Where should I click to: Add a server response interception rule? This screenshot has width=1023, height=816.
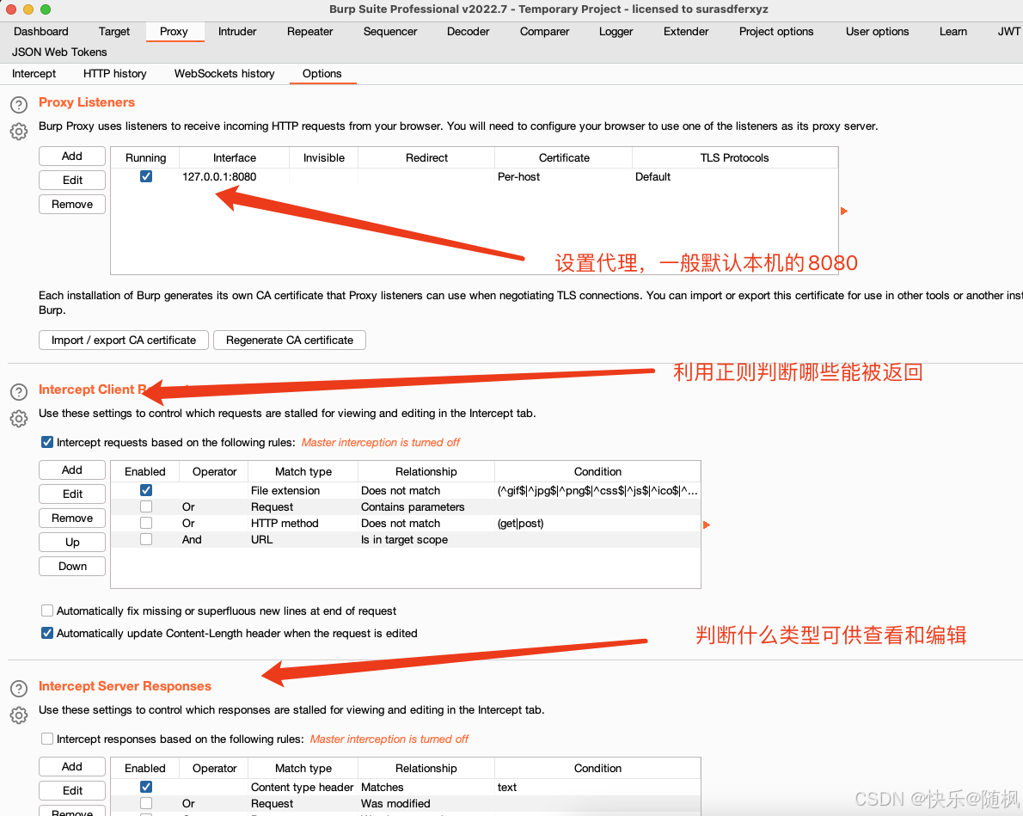[x=71, y=766]
